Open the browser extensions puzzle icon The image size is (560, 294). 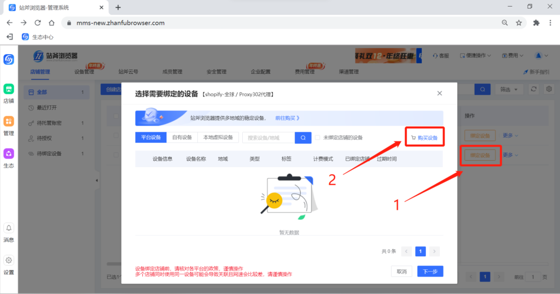click(x=536, y=23)
